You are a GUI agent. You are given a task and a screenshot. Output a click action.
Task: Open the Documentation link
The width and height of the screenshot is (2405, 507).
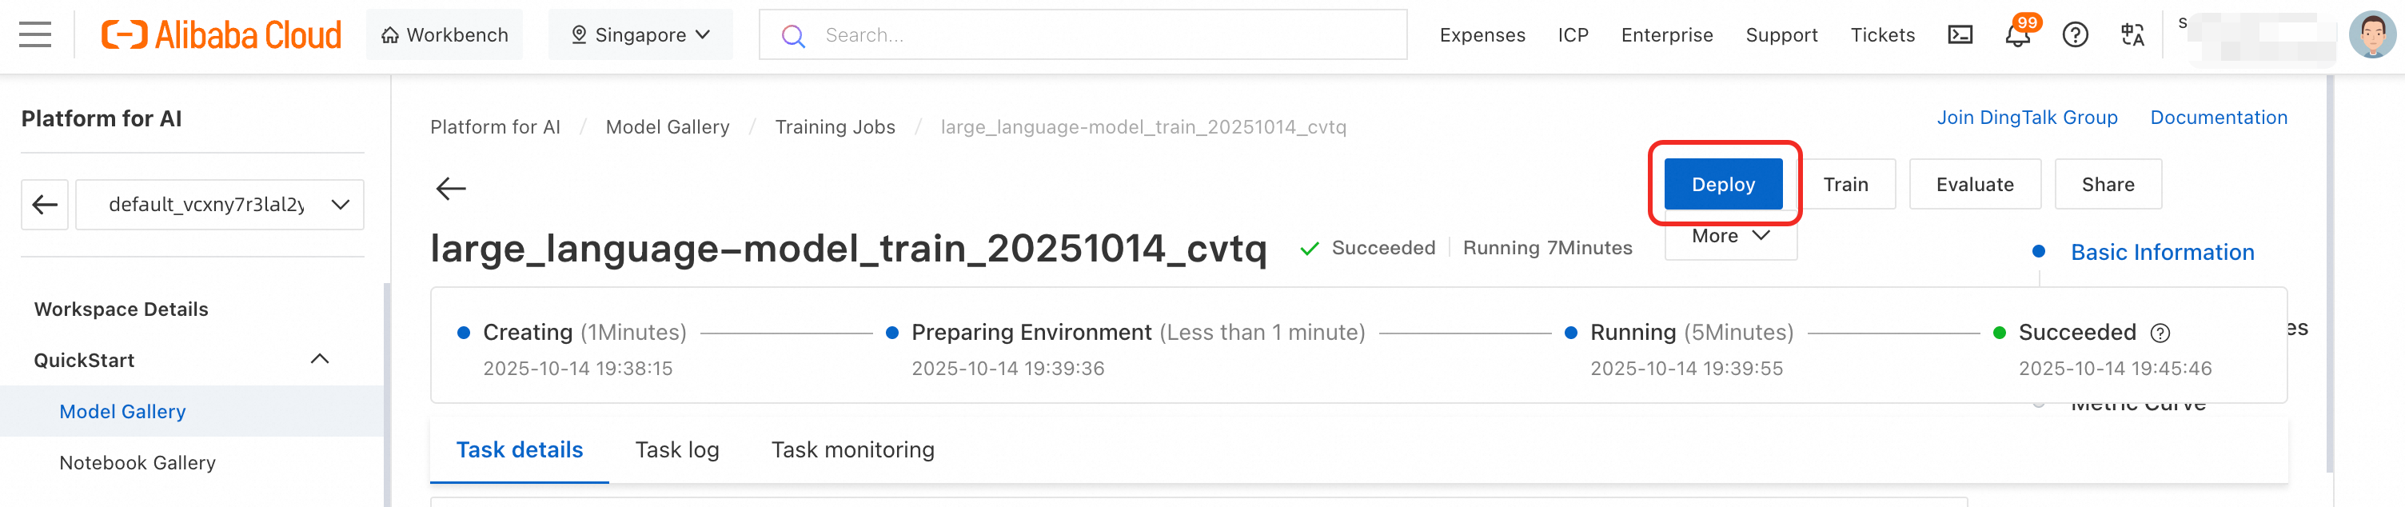tap(2218, 118)
